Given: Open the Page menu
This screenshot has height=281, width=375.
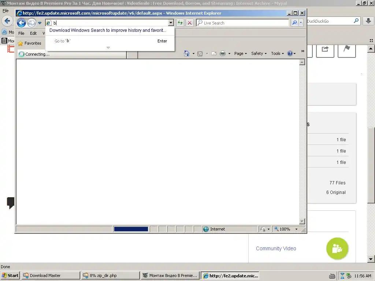Looking at the screenshot, I should 240,53.
